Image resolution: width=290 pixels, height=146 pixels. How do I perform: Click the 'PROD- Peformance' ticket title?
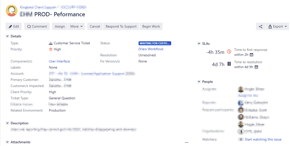[x=60, y=14]
